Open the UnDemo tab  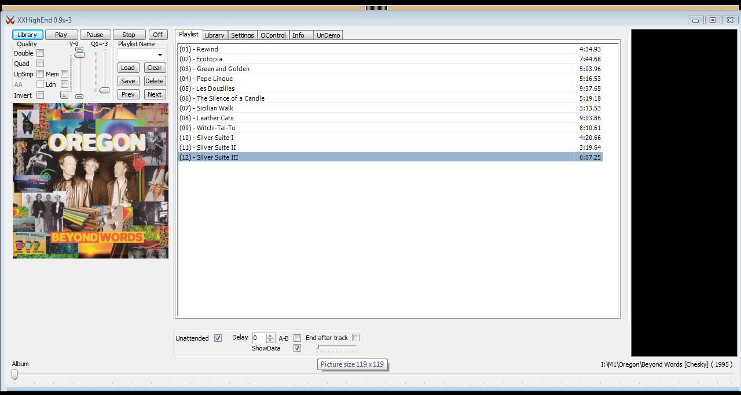[328, 35]
